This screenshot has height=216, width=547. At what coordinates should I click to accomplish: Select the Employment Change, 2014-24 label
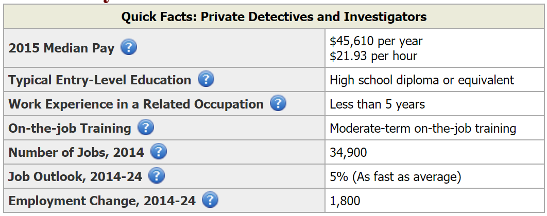(x=102, y=201)
